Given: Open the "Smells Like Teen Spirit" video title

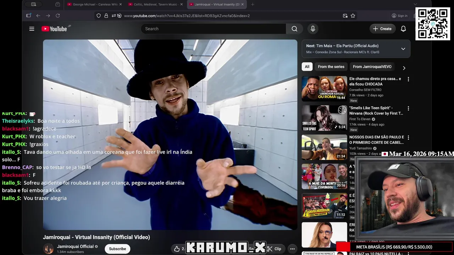Looking at the screenshot, I should [x=376, y=110].
